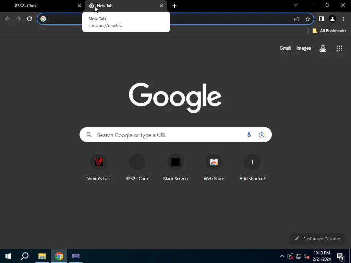Close the New Tab tab
The width and height of the screenshot is (351, 263).
[x=161, y=6]
